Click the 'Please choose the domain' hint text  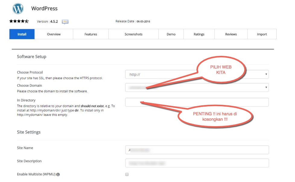(52, 91)
